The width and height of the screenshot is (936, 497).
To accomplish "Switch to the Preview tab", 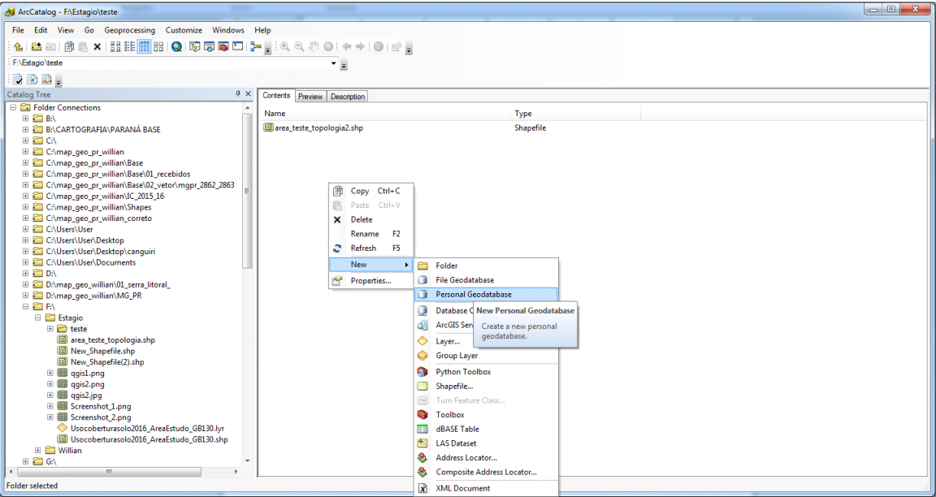I will 310,96.
